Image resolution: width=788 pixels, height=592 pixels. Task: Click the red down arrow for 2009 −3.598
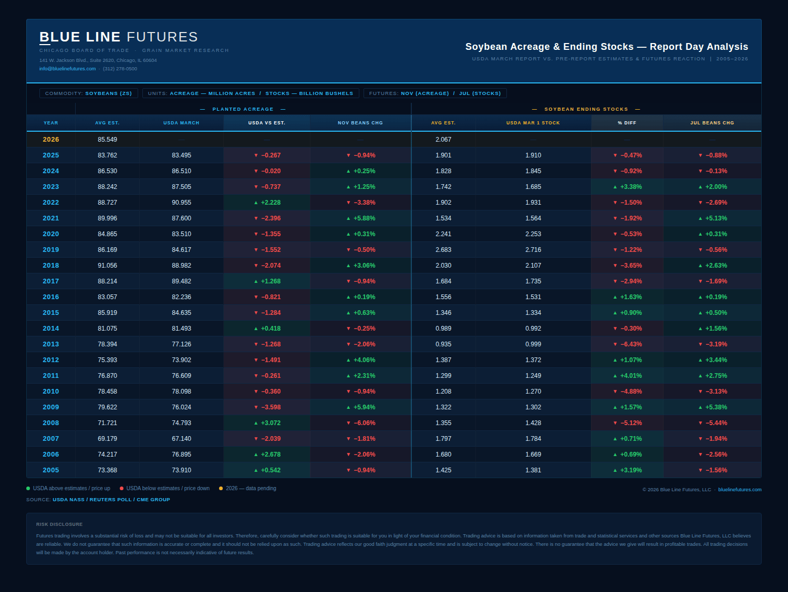coord(256,407)
